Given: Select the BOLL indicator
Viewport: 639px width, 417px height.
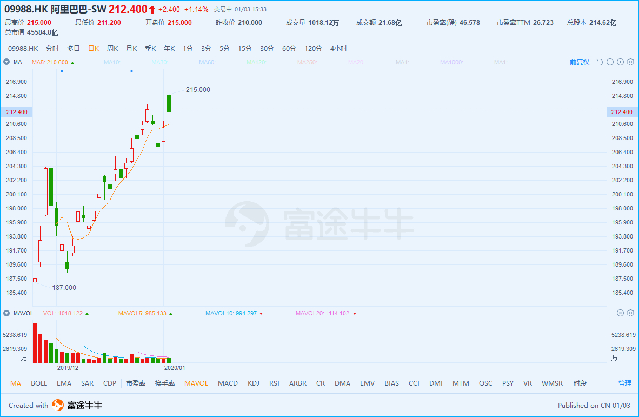Looking at the screenshot, I should pyautogui.click(x=39, y=383).
